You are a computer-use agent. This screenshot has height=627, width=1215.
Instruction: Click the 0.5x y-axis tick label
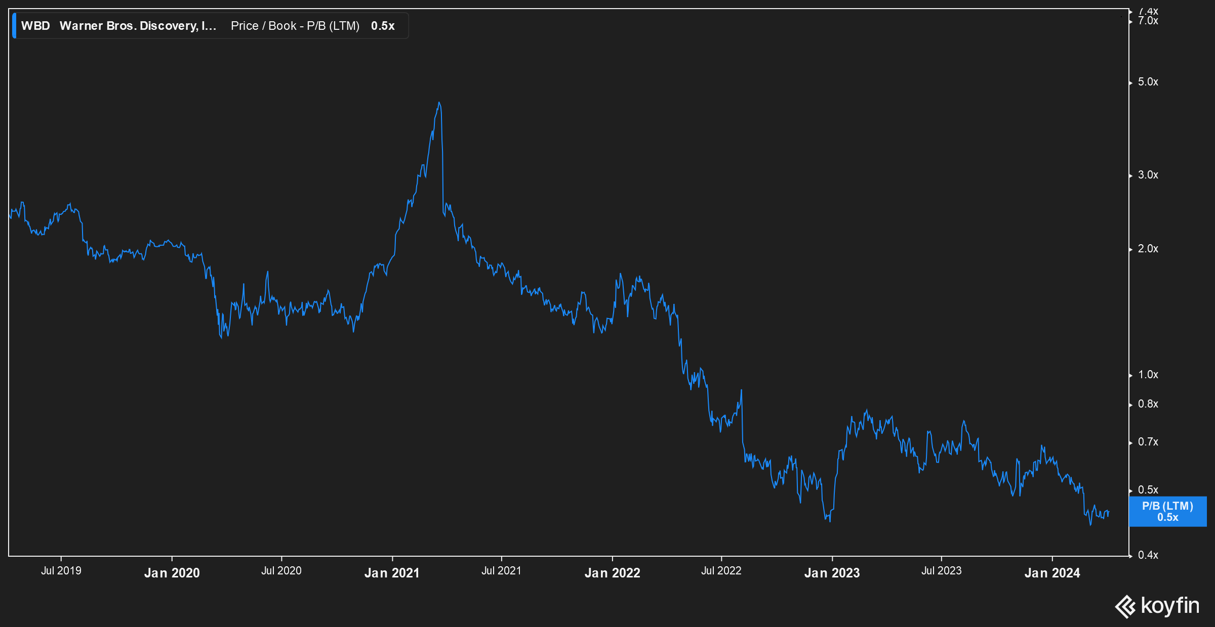[1148, 490]
